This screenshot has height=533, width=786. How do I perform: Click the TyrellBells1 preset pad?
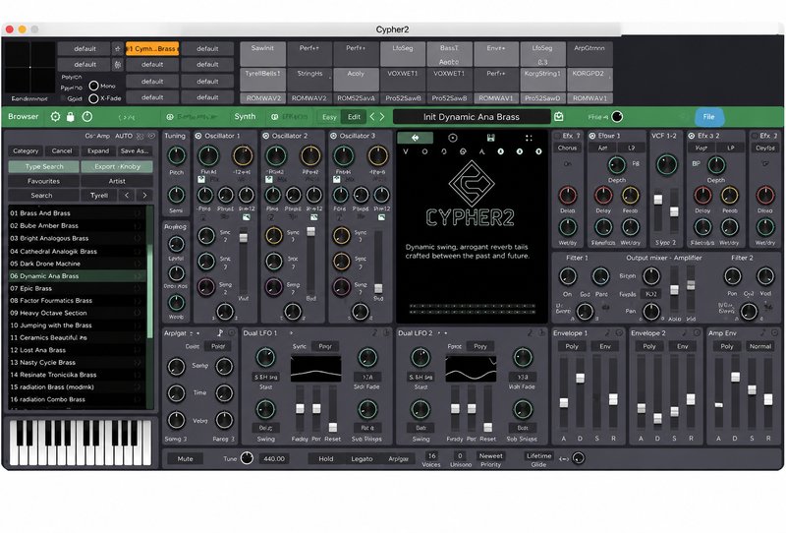[x=262, y=80]
